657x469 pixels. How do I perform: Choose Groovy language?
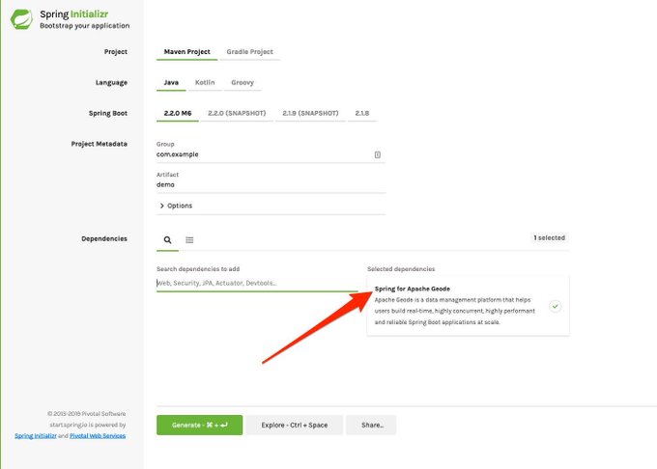point(243,82)
